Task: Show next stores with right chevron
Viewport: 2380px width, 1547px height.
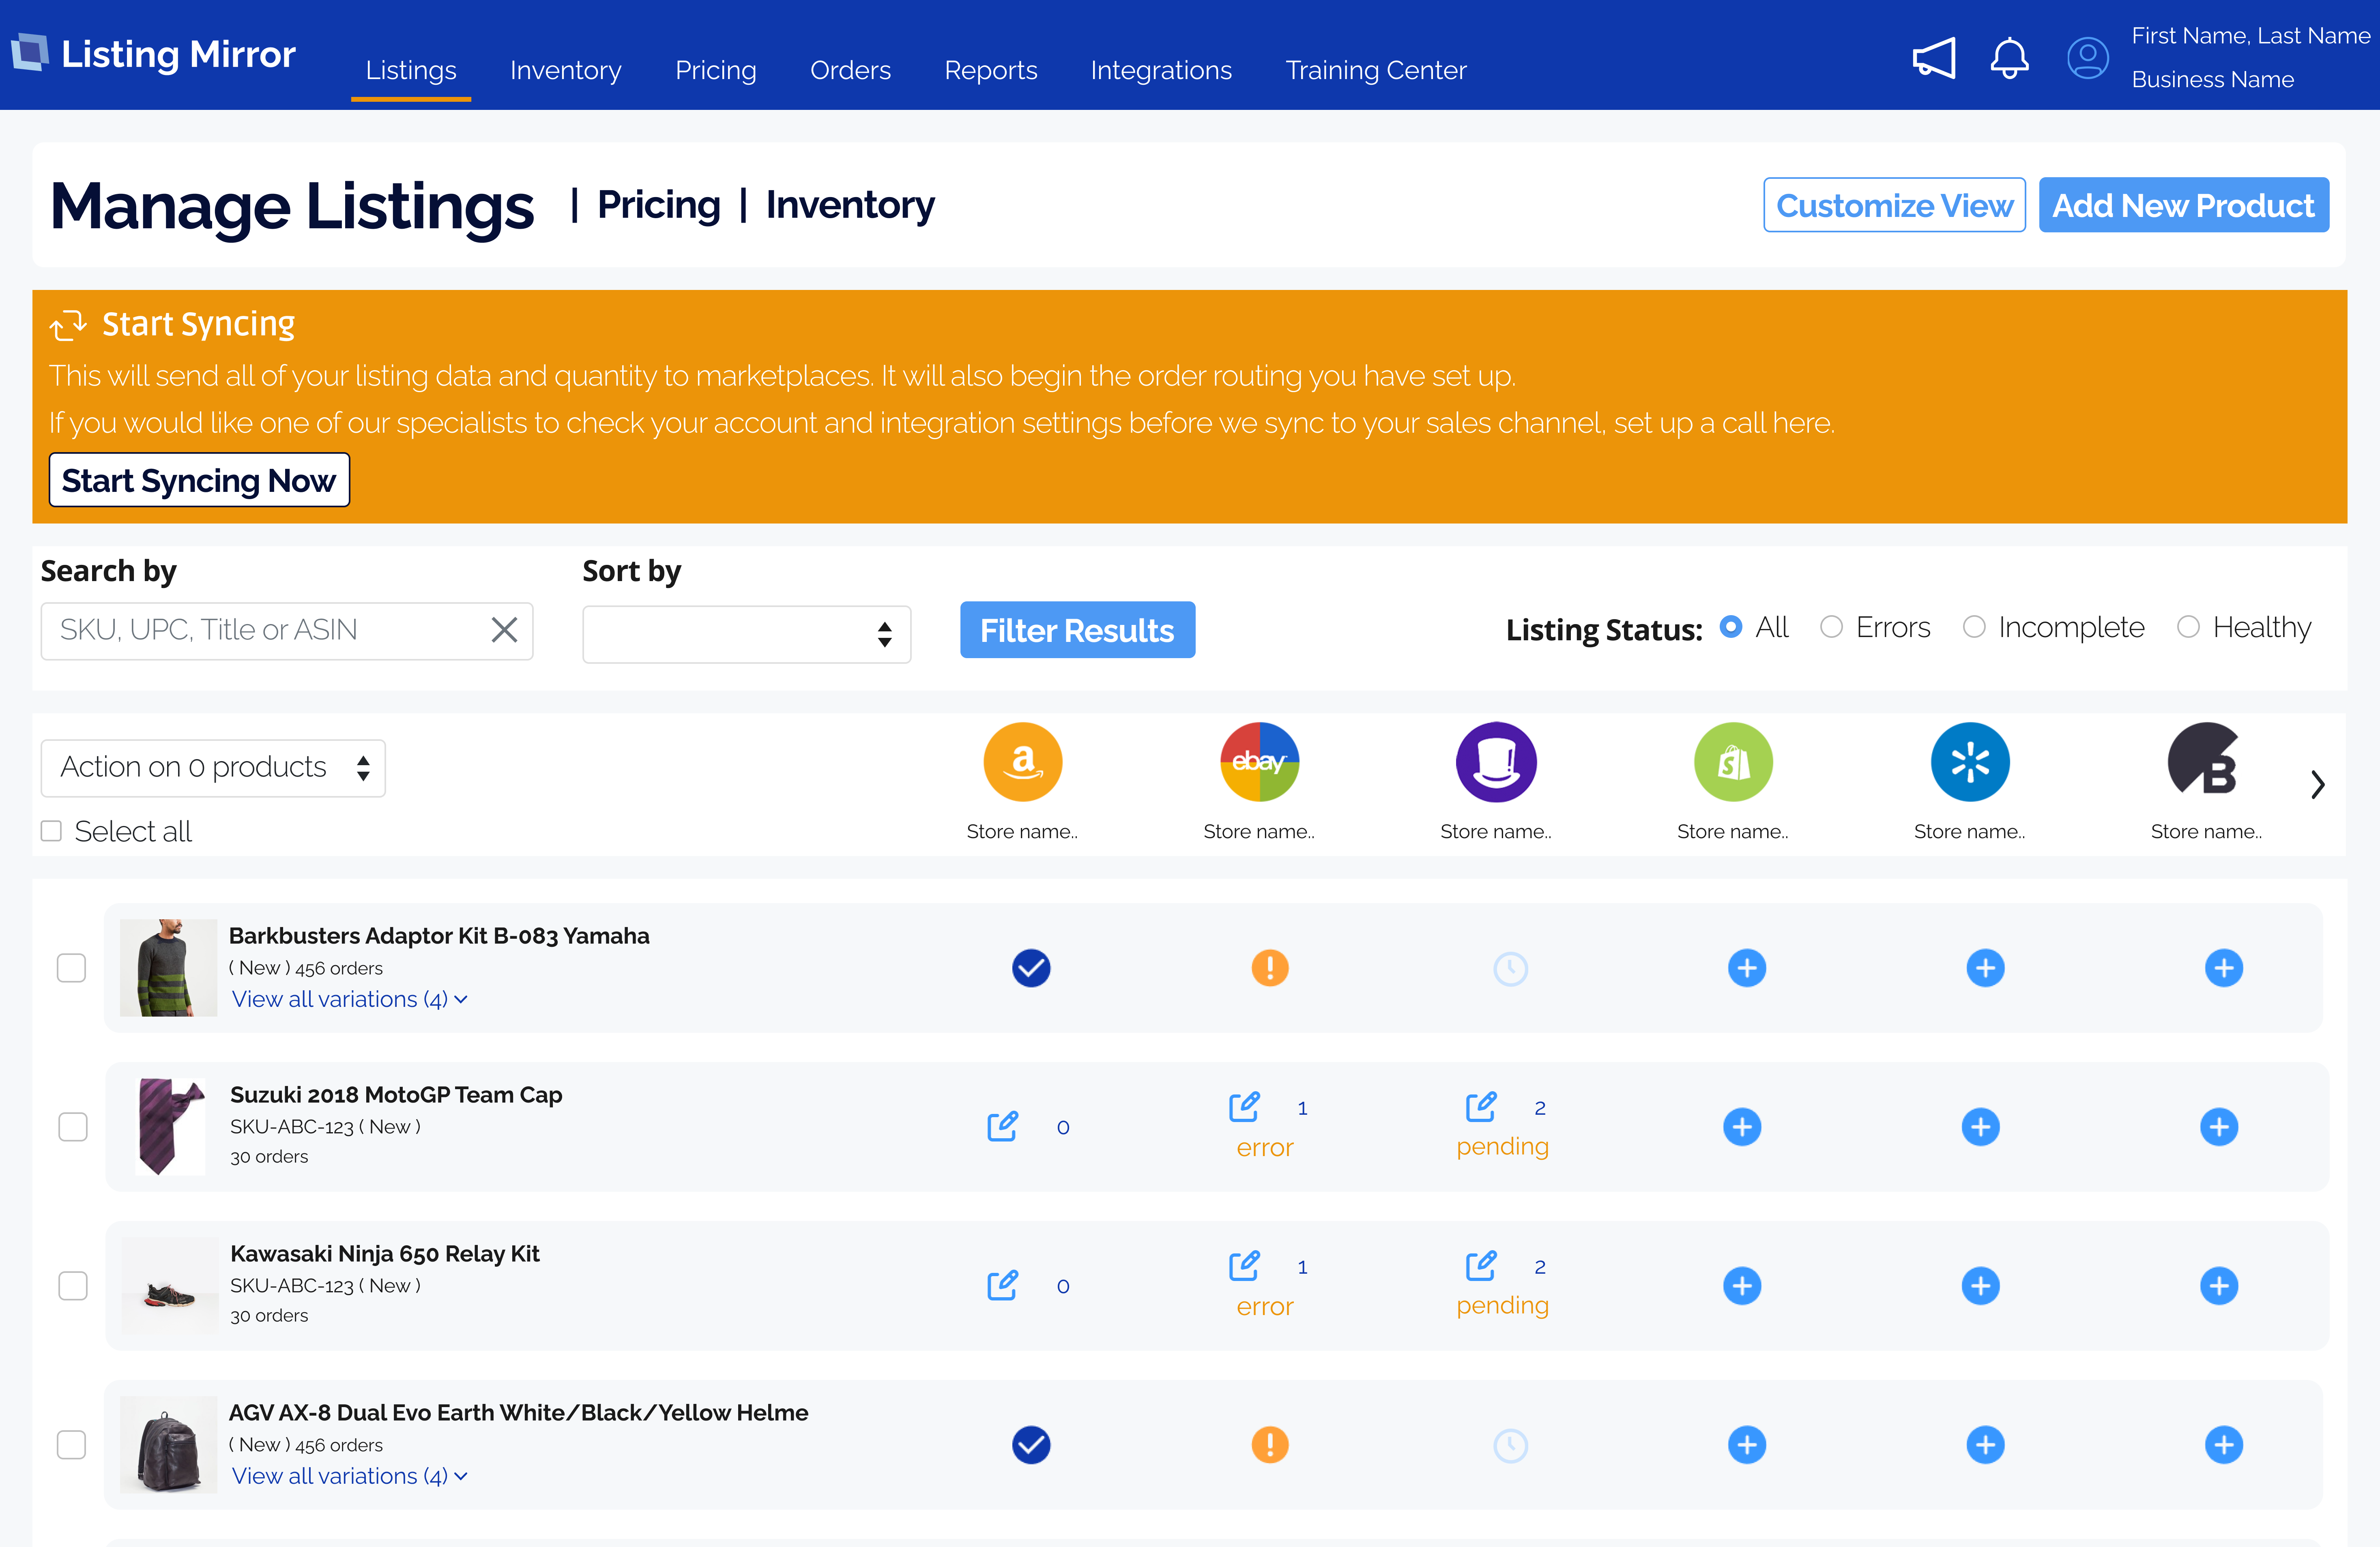Action: click(x=2317, y=785)
